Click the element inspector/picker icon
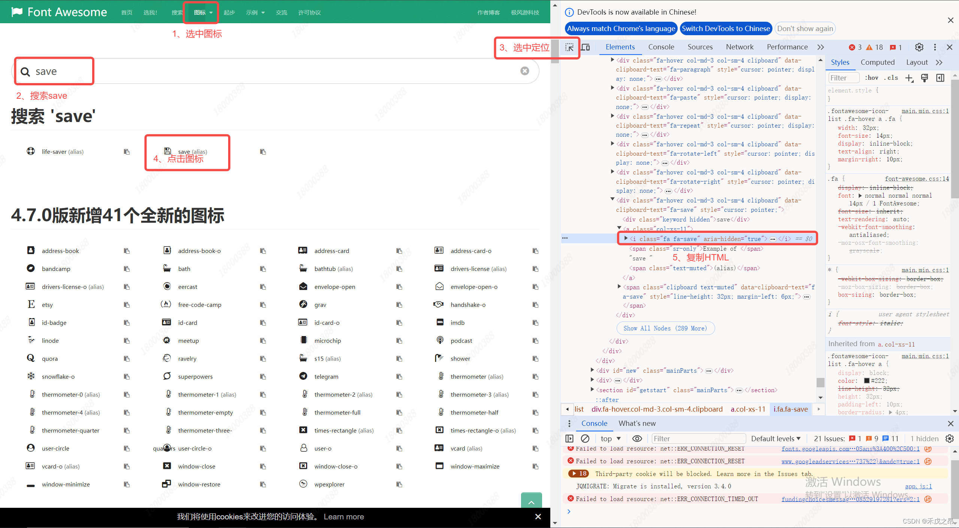This screenshot has height=528, width=959. coord(569,47)
